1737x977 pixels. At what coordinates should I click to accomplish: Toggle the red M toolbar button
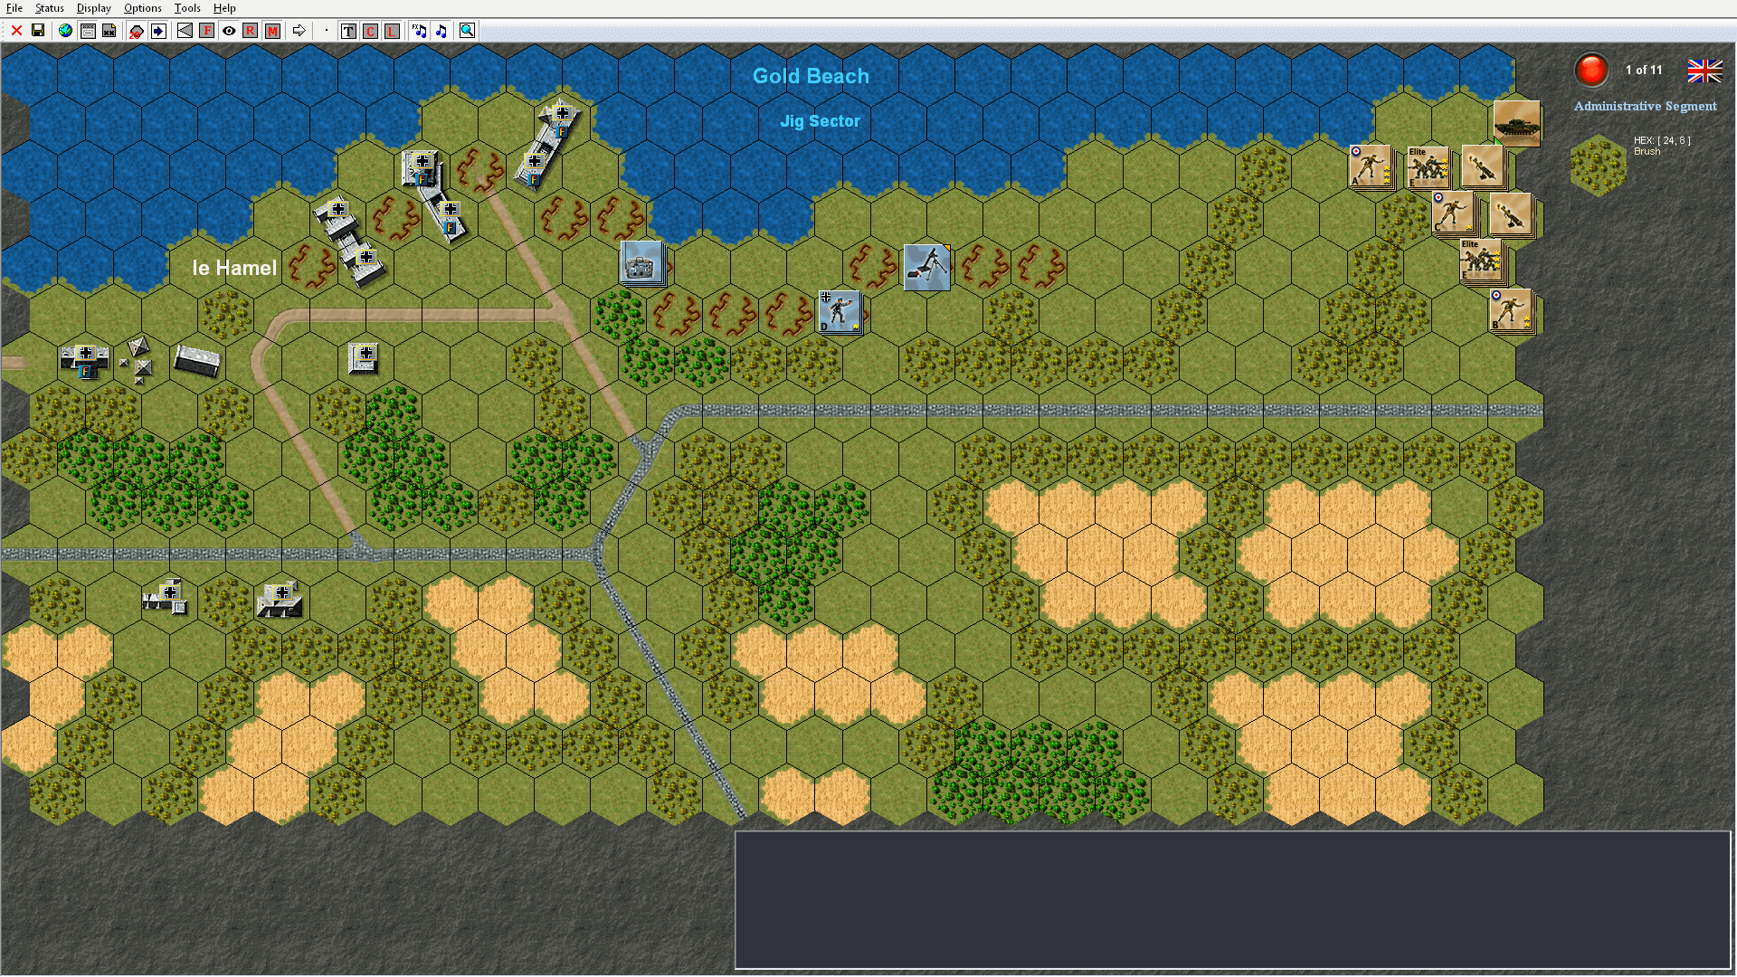coord(272,31)
